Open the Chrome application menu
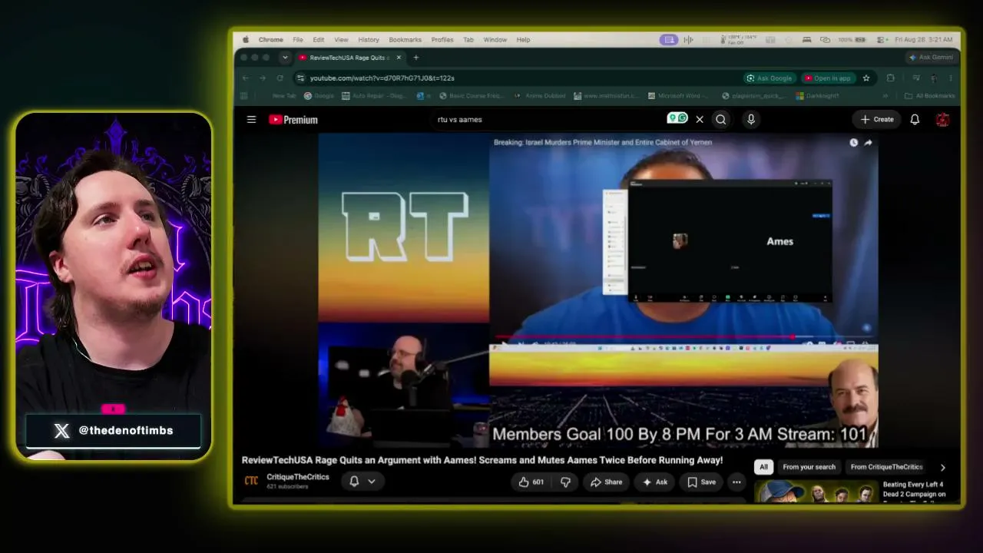The height and width of the screenshot is (553, 983). click(271, 40)
